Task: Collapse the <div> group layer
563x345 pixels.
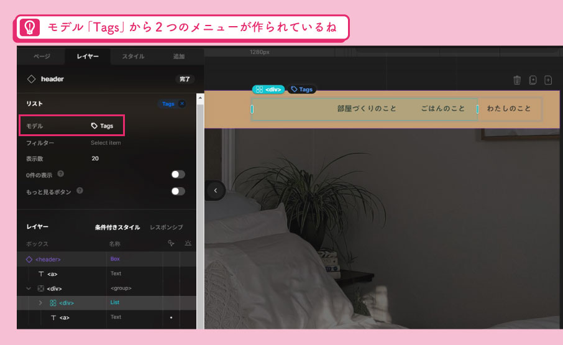Action: (x=29, y=288)
